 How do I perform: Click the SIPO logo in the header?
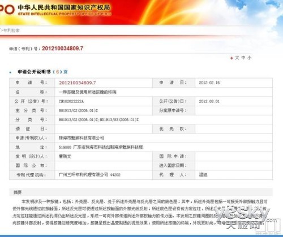pos(7,10)
